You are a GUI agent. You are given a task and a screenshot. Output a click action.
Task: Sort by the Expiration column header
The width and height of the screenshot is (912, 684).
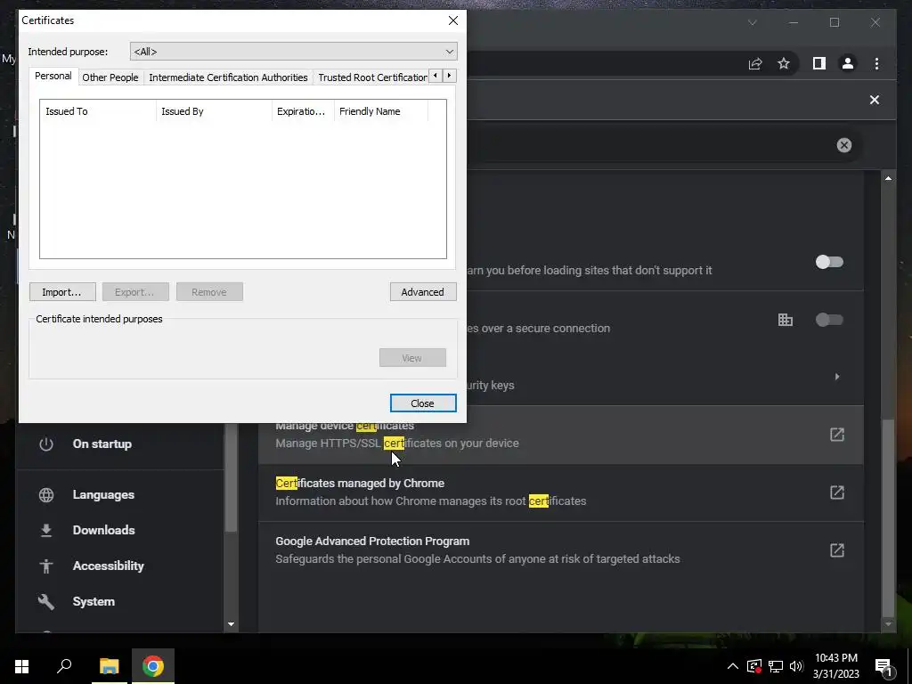click(x=303, y=111)
